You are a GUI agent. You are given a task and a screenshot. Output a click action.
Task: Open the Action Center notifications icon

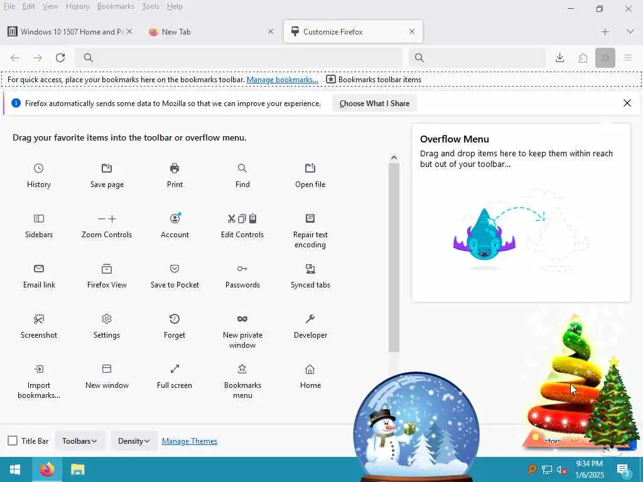[624, 469]
